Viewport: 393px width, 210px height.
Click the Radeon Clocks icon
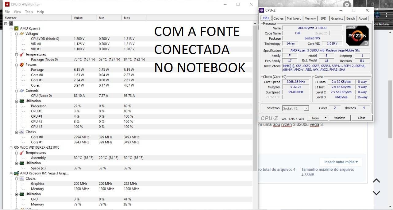[x=21, y=178]
